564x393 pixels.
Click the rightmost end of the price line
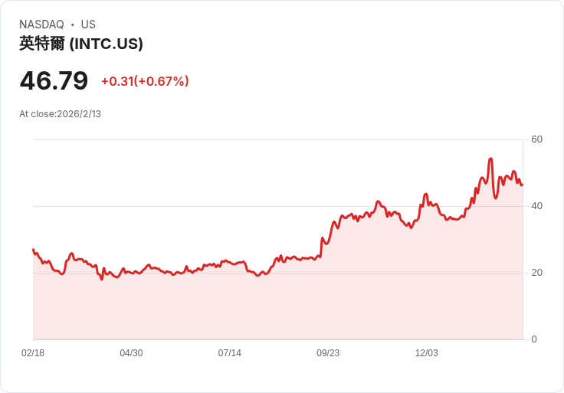pos(522,185)
